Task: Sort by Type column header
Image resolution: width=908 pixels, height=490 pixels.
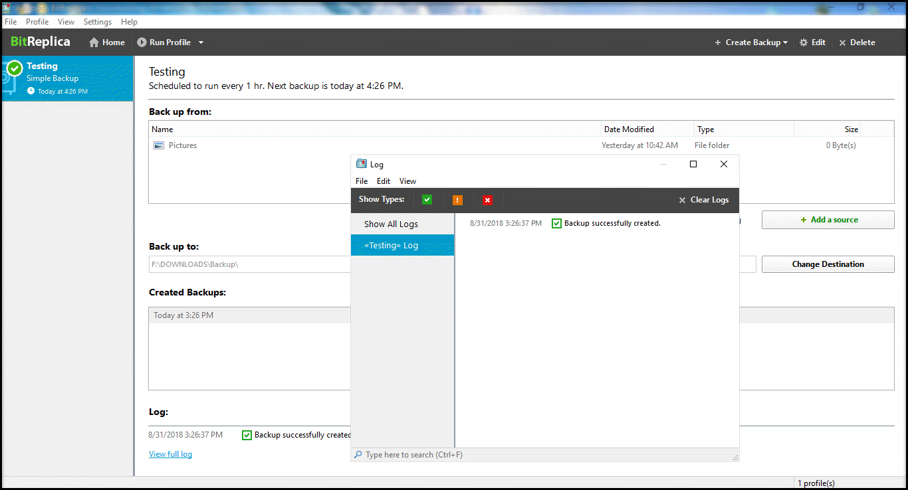Action: click(x=744, y=129)
